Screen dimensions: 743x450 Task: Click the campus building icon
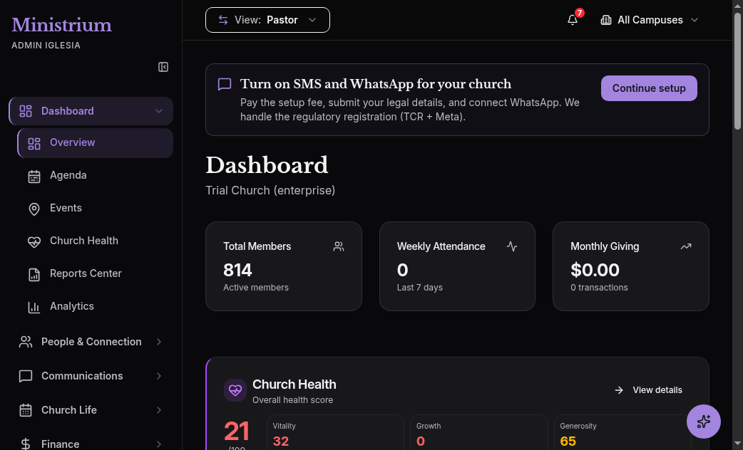click(605, 20)
